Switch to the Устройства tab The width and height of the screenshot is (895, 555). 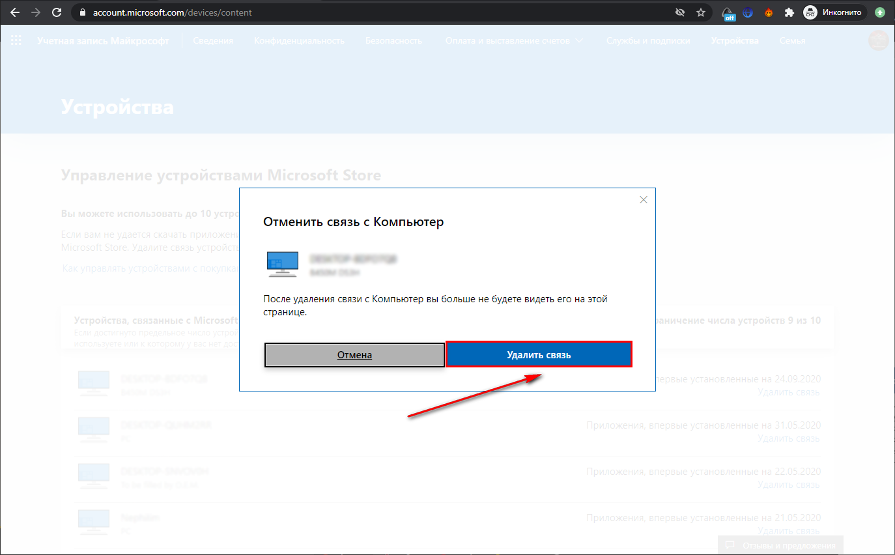tap(735, 40)
